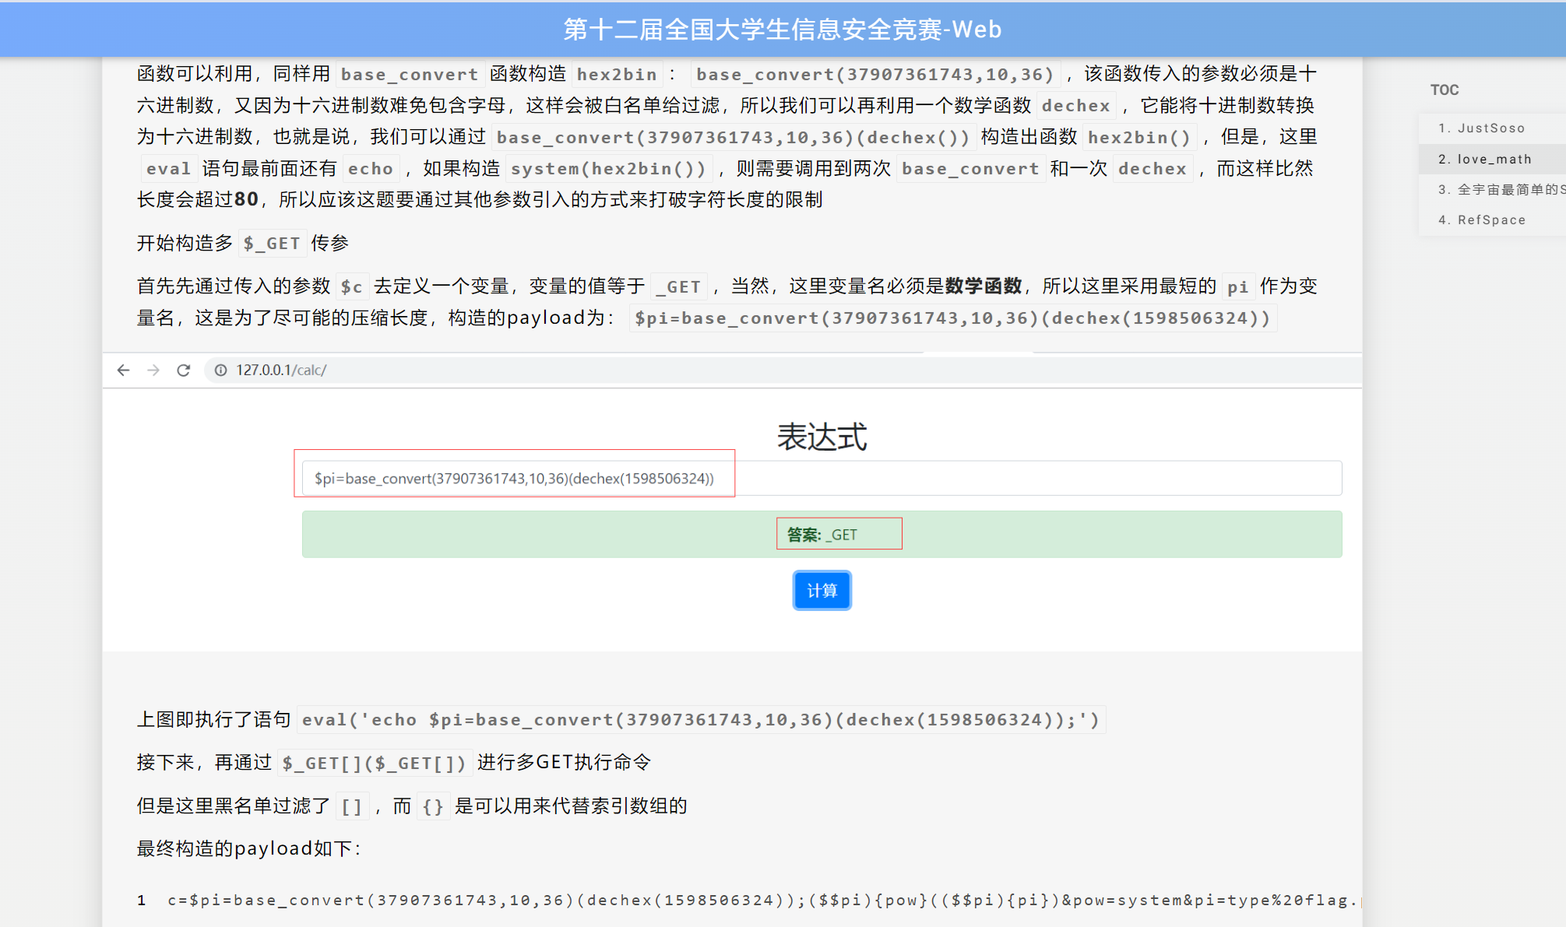
Task: Click inline code eval('echo $pi=base_convert...
Action: [x=700, y=719]
